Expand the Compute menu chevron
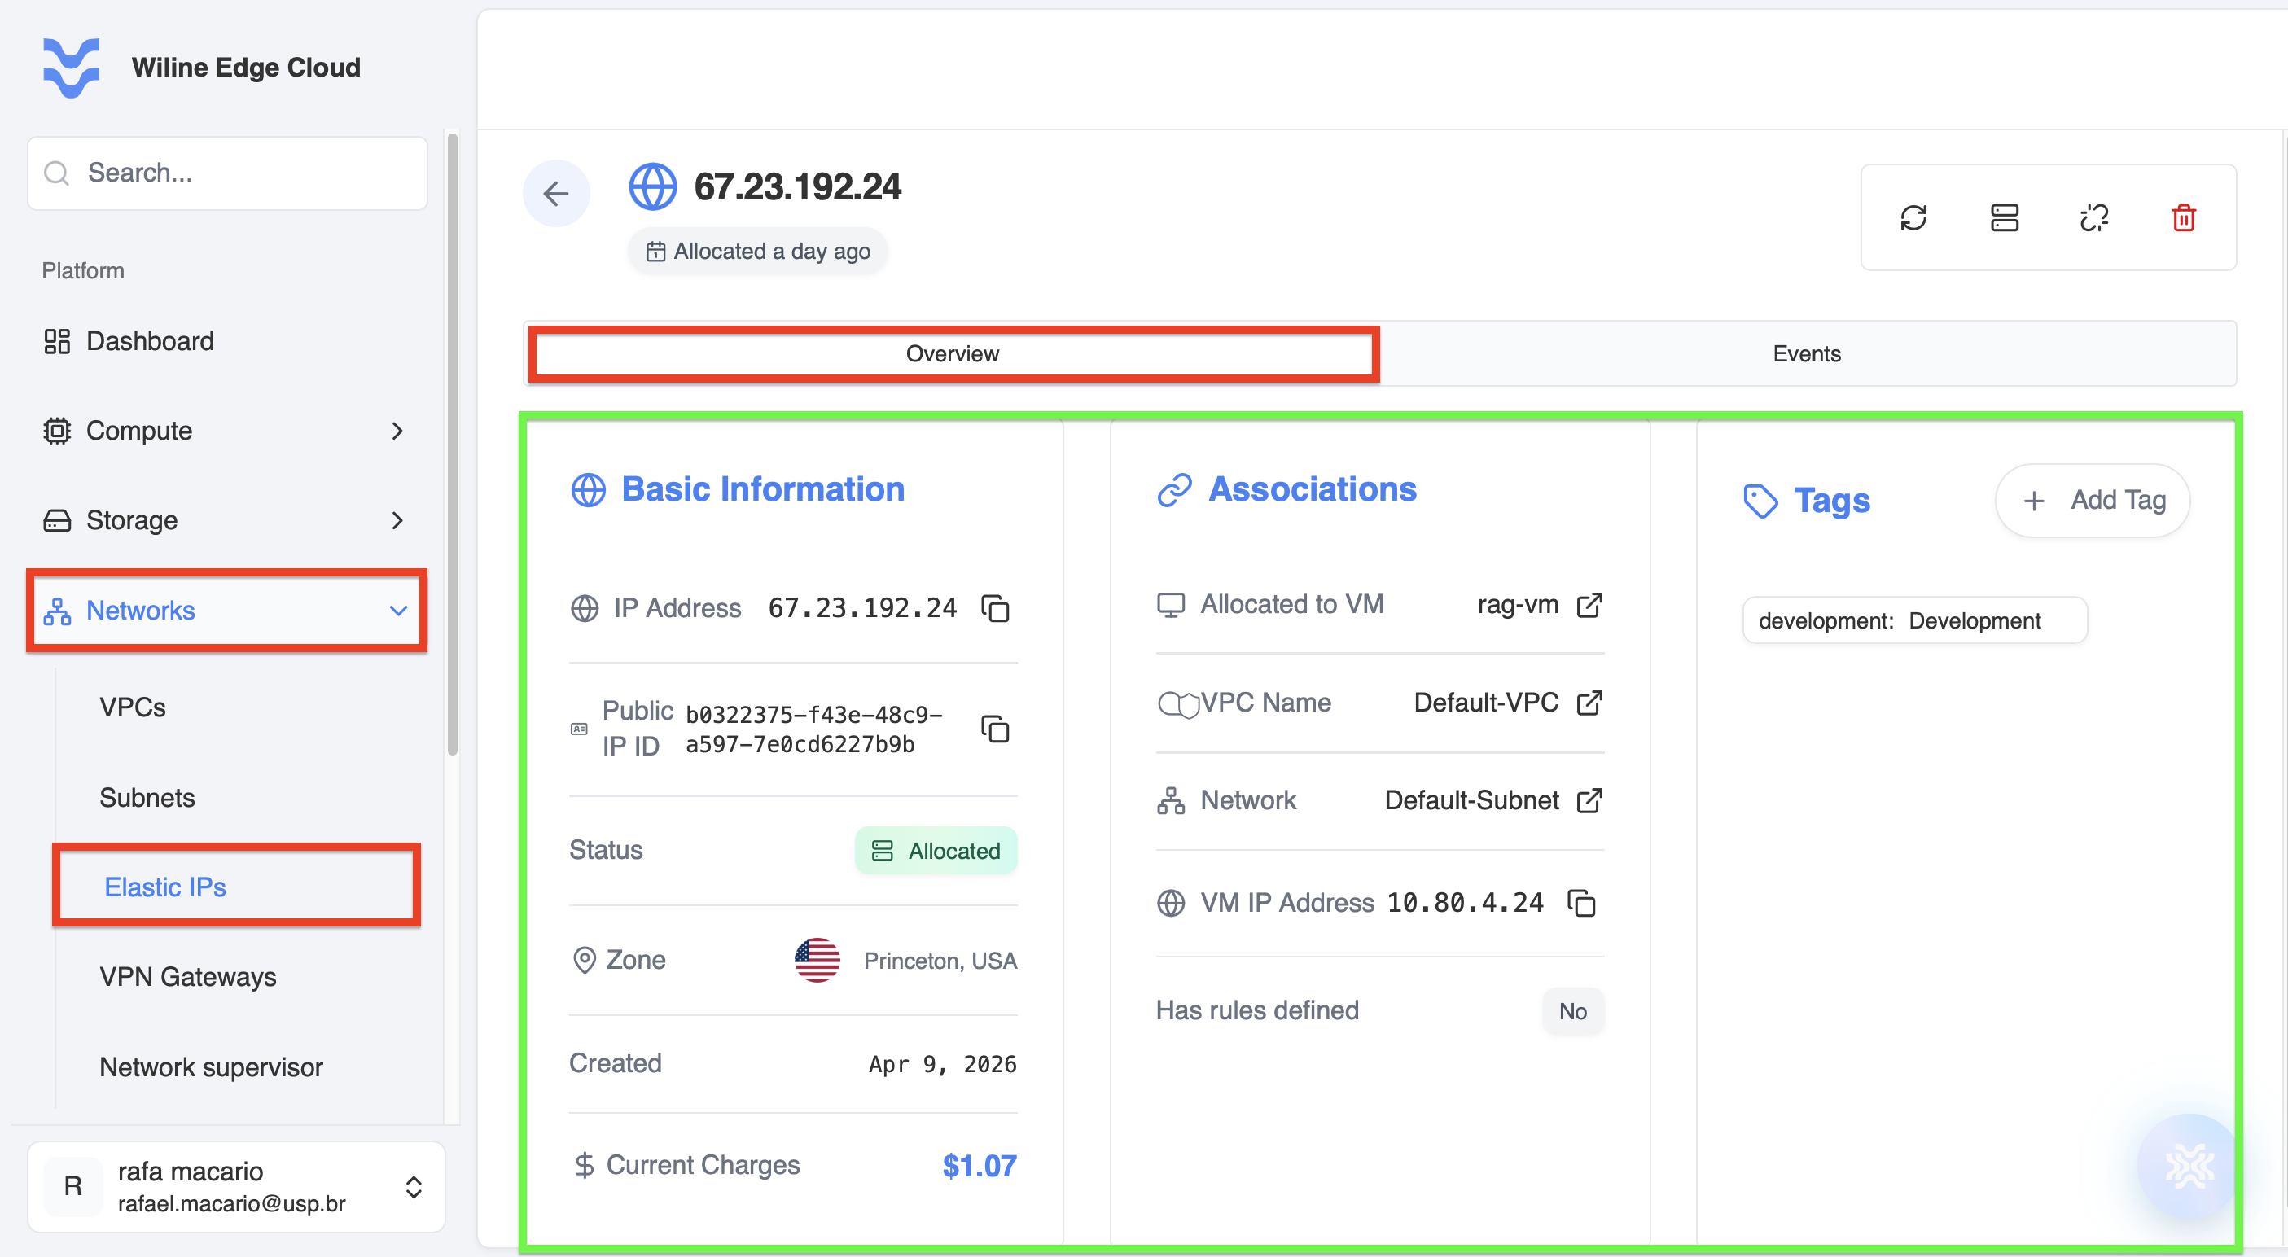2288x1257 pixels. (x=397, y=431)
